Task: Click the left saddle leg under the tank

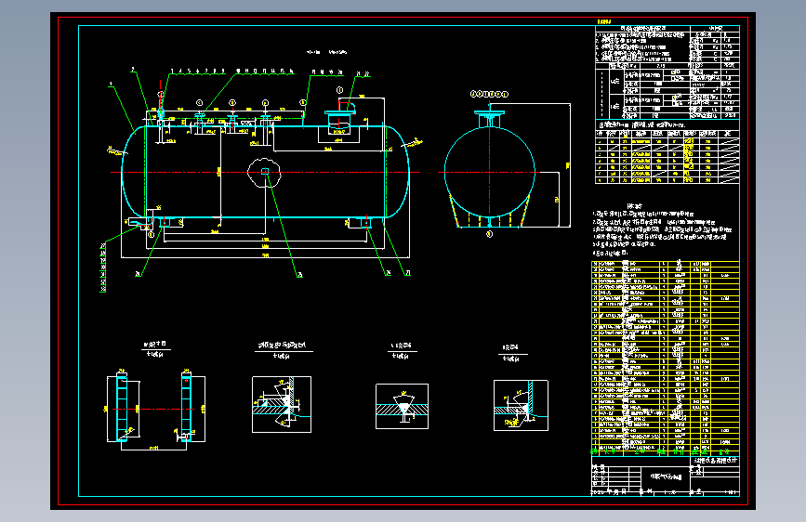Action: coord(165,222)
